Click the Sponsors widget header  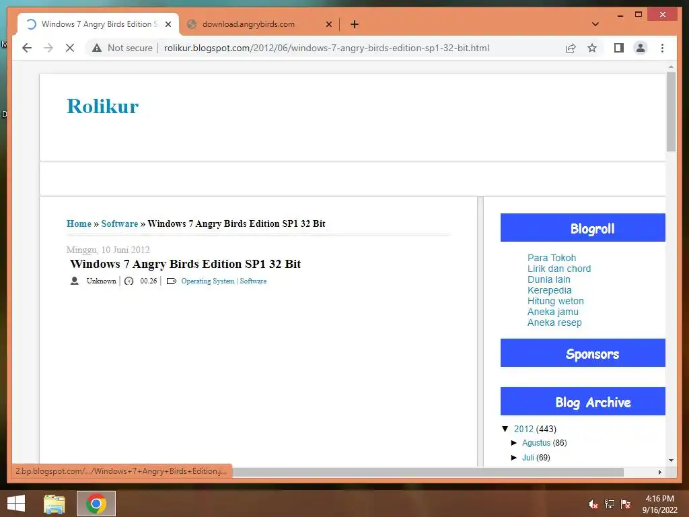[x=583, y=353]
